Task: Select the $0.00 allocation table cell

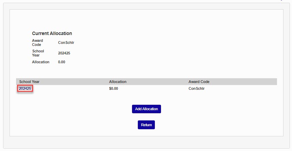Action: click(114, 89)
